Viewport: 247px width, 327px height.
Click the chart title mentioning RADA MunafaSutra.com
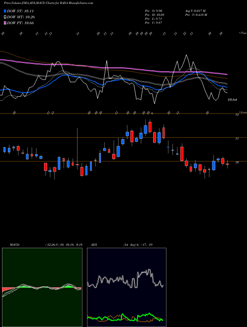pos(48,3)
